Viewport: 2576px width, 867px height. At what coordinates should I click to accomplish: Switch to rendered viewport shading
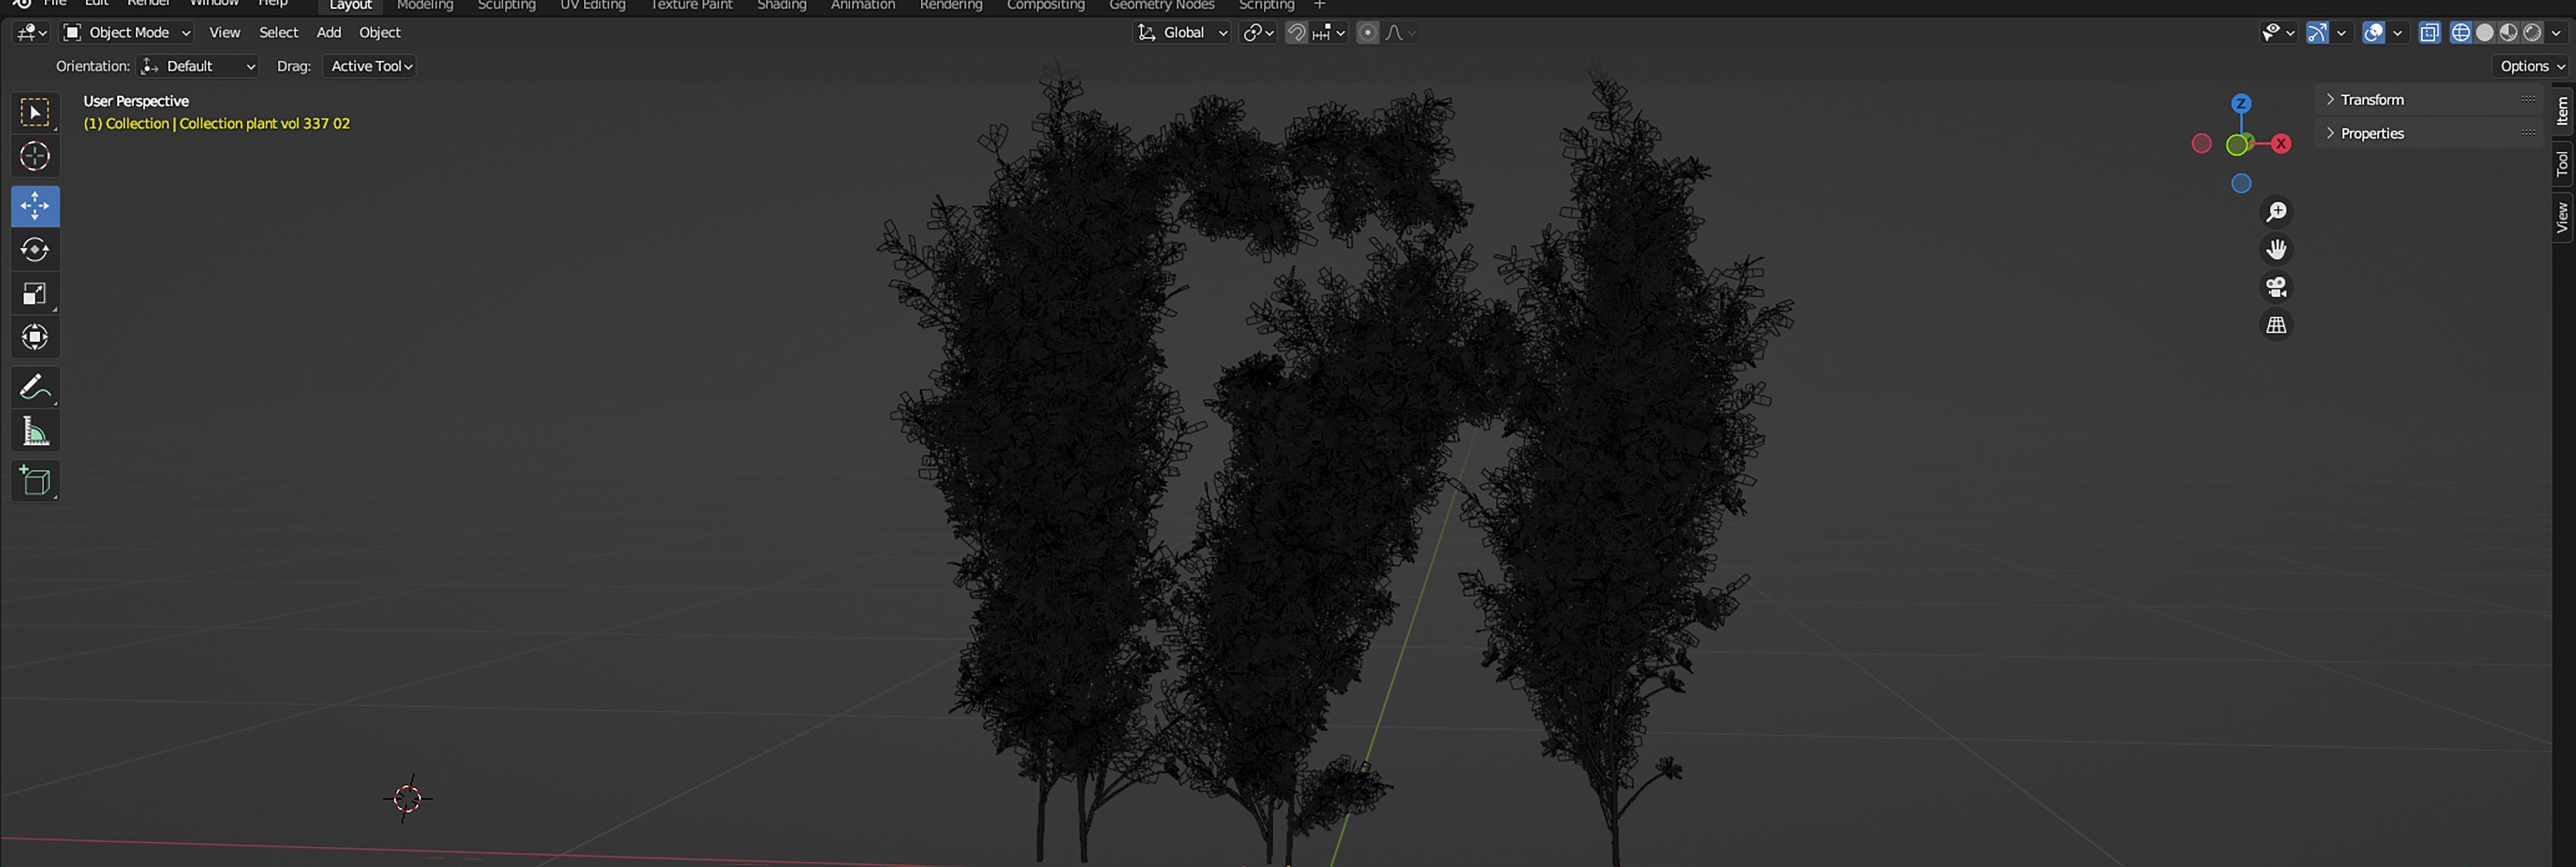[2532, 33]
